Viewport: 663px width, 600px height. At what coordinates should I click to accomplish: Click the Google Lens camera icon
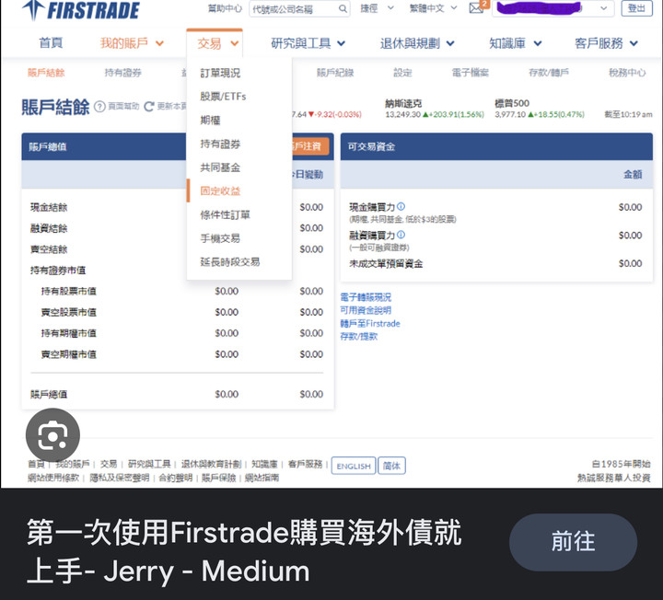pos(52,434)
